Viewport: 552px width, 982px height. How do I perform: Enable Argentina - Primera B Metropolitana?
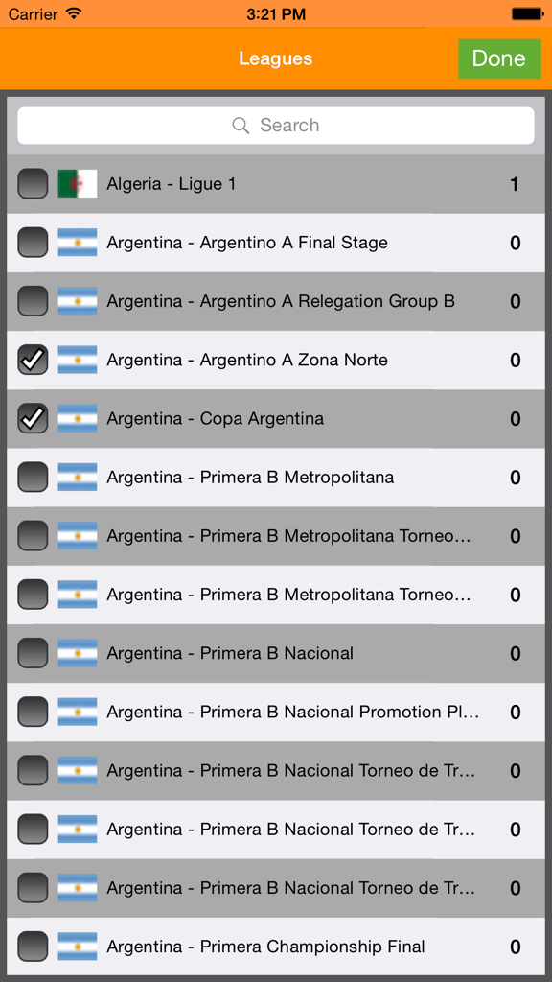[x=33, y=477]
